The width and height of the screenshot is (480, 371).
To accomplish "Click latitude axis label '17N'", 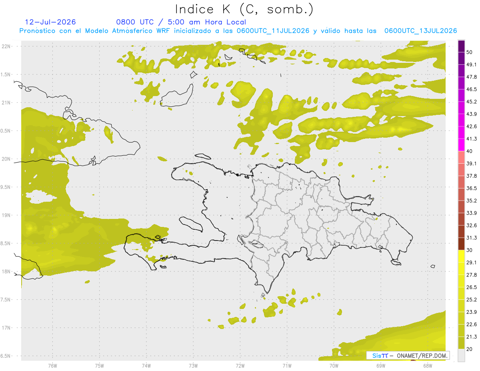I will coord(6,328).
